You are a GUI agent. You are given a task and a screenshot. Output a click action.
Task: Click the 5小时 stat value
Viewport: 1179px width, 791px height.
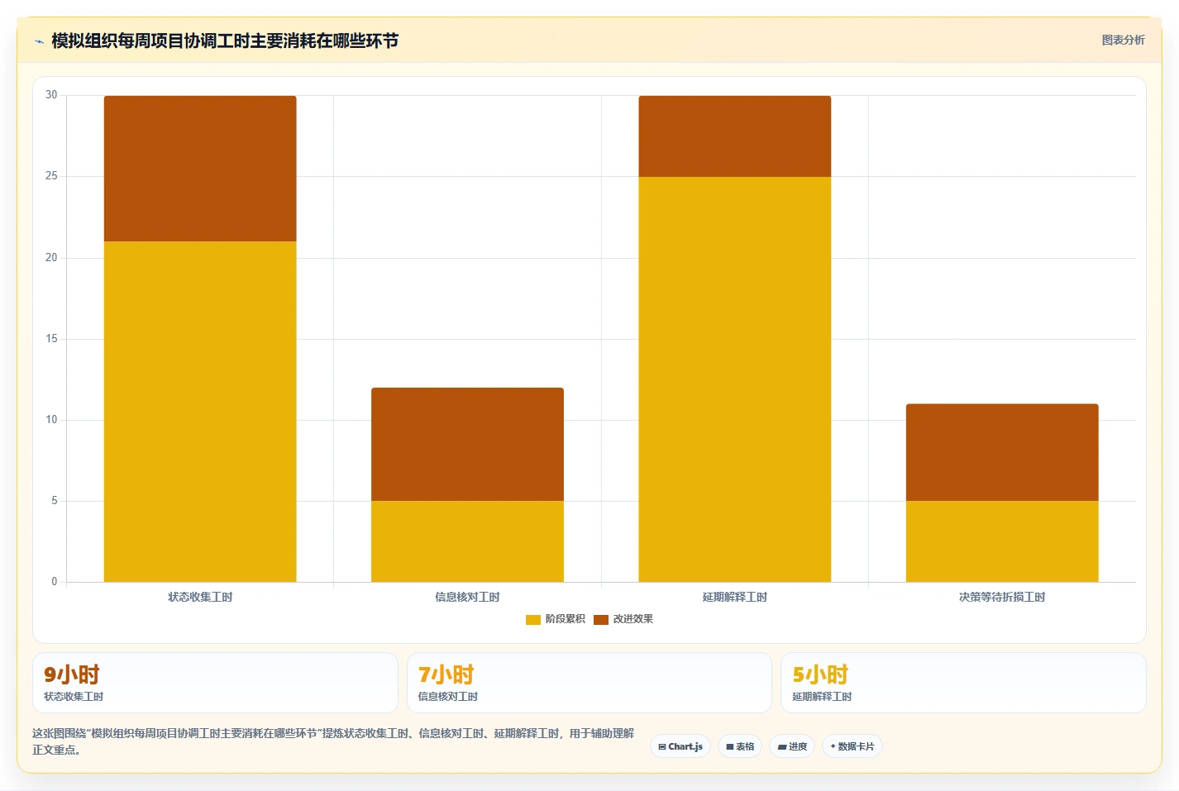(820, 674)
